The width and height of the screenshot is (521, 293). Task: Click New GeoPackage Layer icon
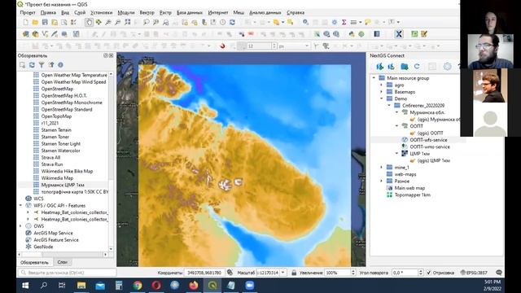[x=35, y=34]
